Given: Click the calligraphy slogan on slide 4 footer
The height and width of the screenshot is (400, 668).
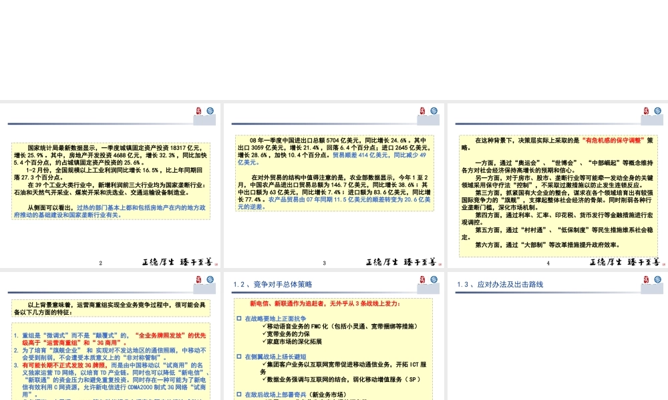Looking at the screenshot, I should pyautogui.click(x=625, y=262).
